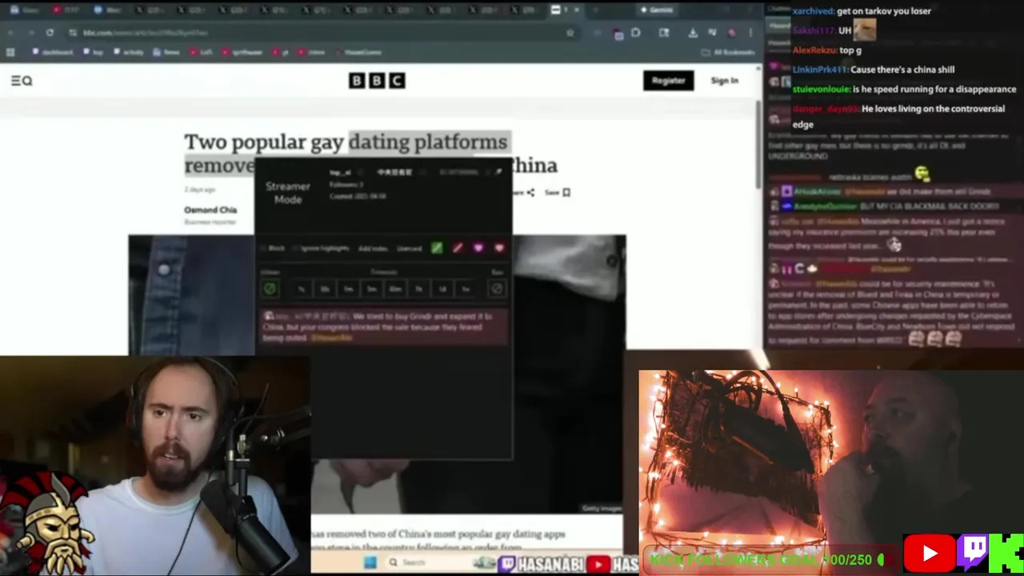This screenshot has height=576, width=1024.
Task: Select the active BBC browser tab
Action: click(565, 10)
